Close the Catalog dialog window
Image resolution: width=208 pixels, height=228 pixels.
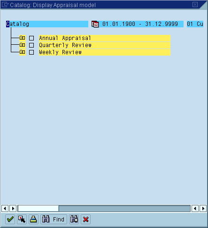(195, 4)
